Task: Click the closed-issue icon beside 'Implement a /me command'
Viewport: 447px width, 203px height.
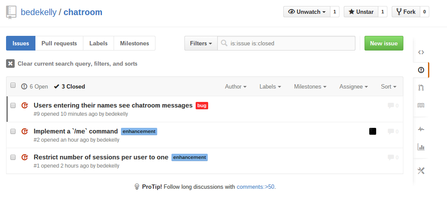Action: [25, 131]
